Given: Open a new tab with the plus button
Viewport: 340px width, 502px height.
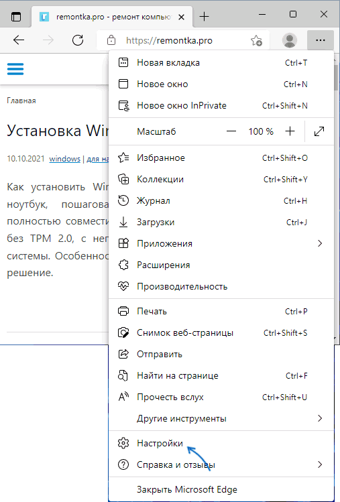Looking at the screenshot, I should (x=204, y=16).
